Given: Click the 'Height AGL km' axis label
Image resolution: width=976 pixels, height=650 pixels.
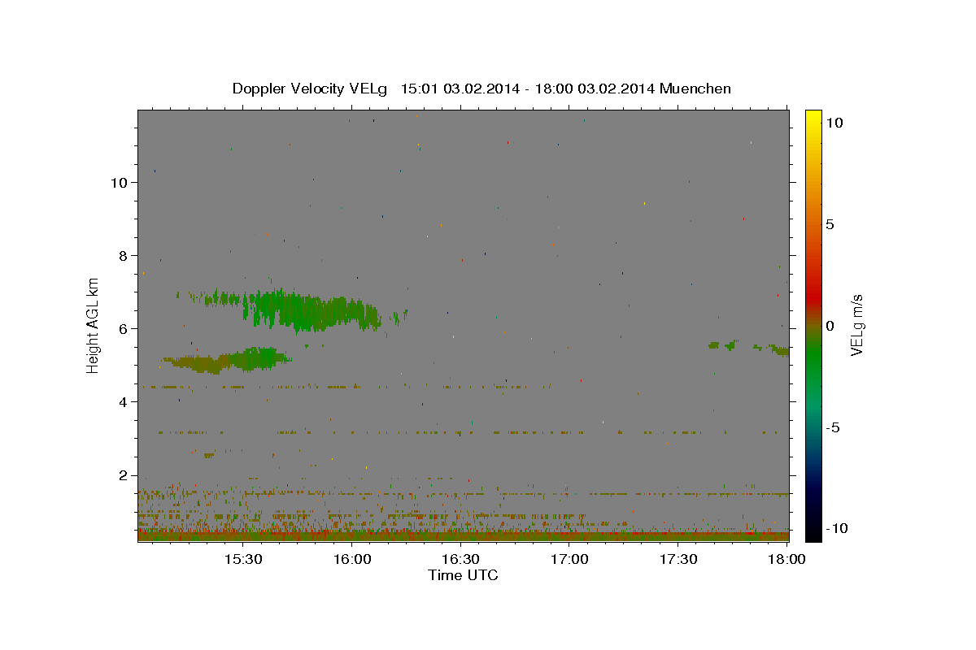Looking at the screenshot, I should click(94, 326).
